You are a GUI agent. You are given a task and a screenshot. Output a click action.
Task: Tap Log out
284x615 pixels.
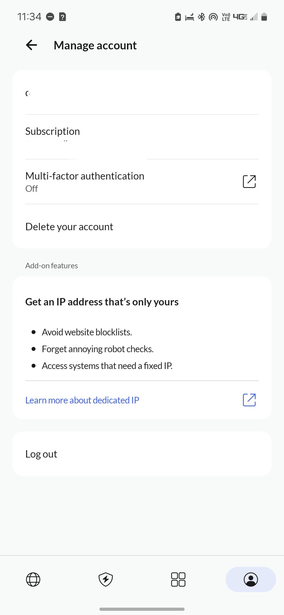(142, 454)
